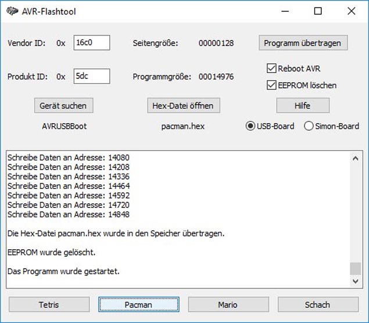
Task: Click the Programmgröße label
Action: click(162, 77)
